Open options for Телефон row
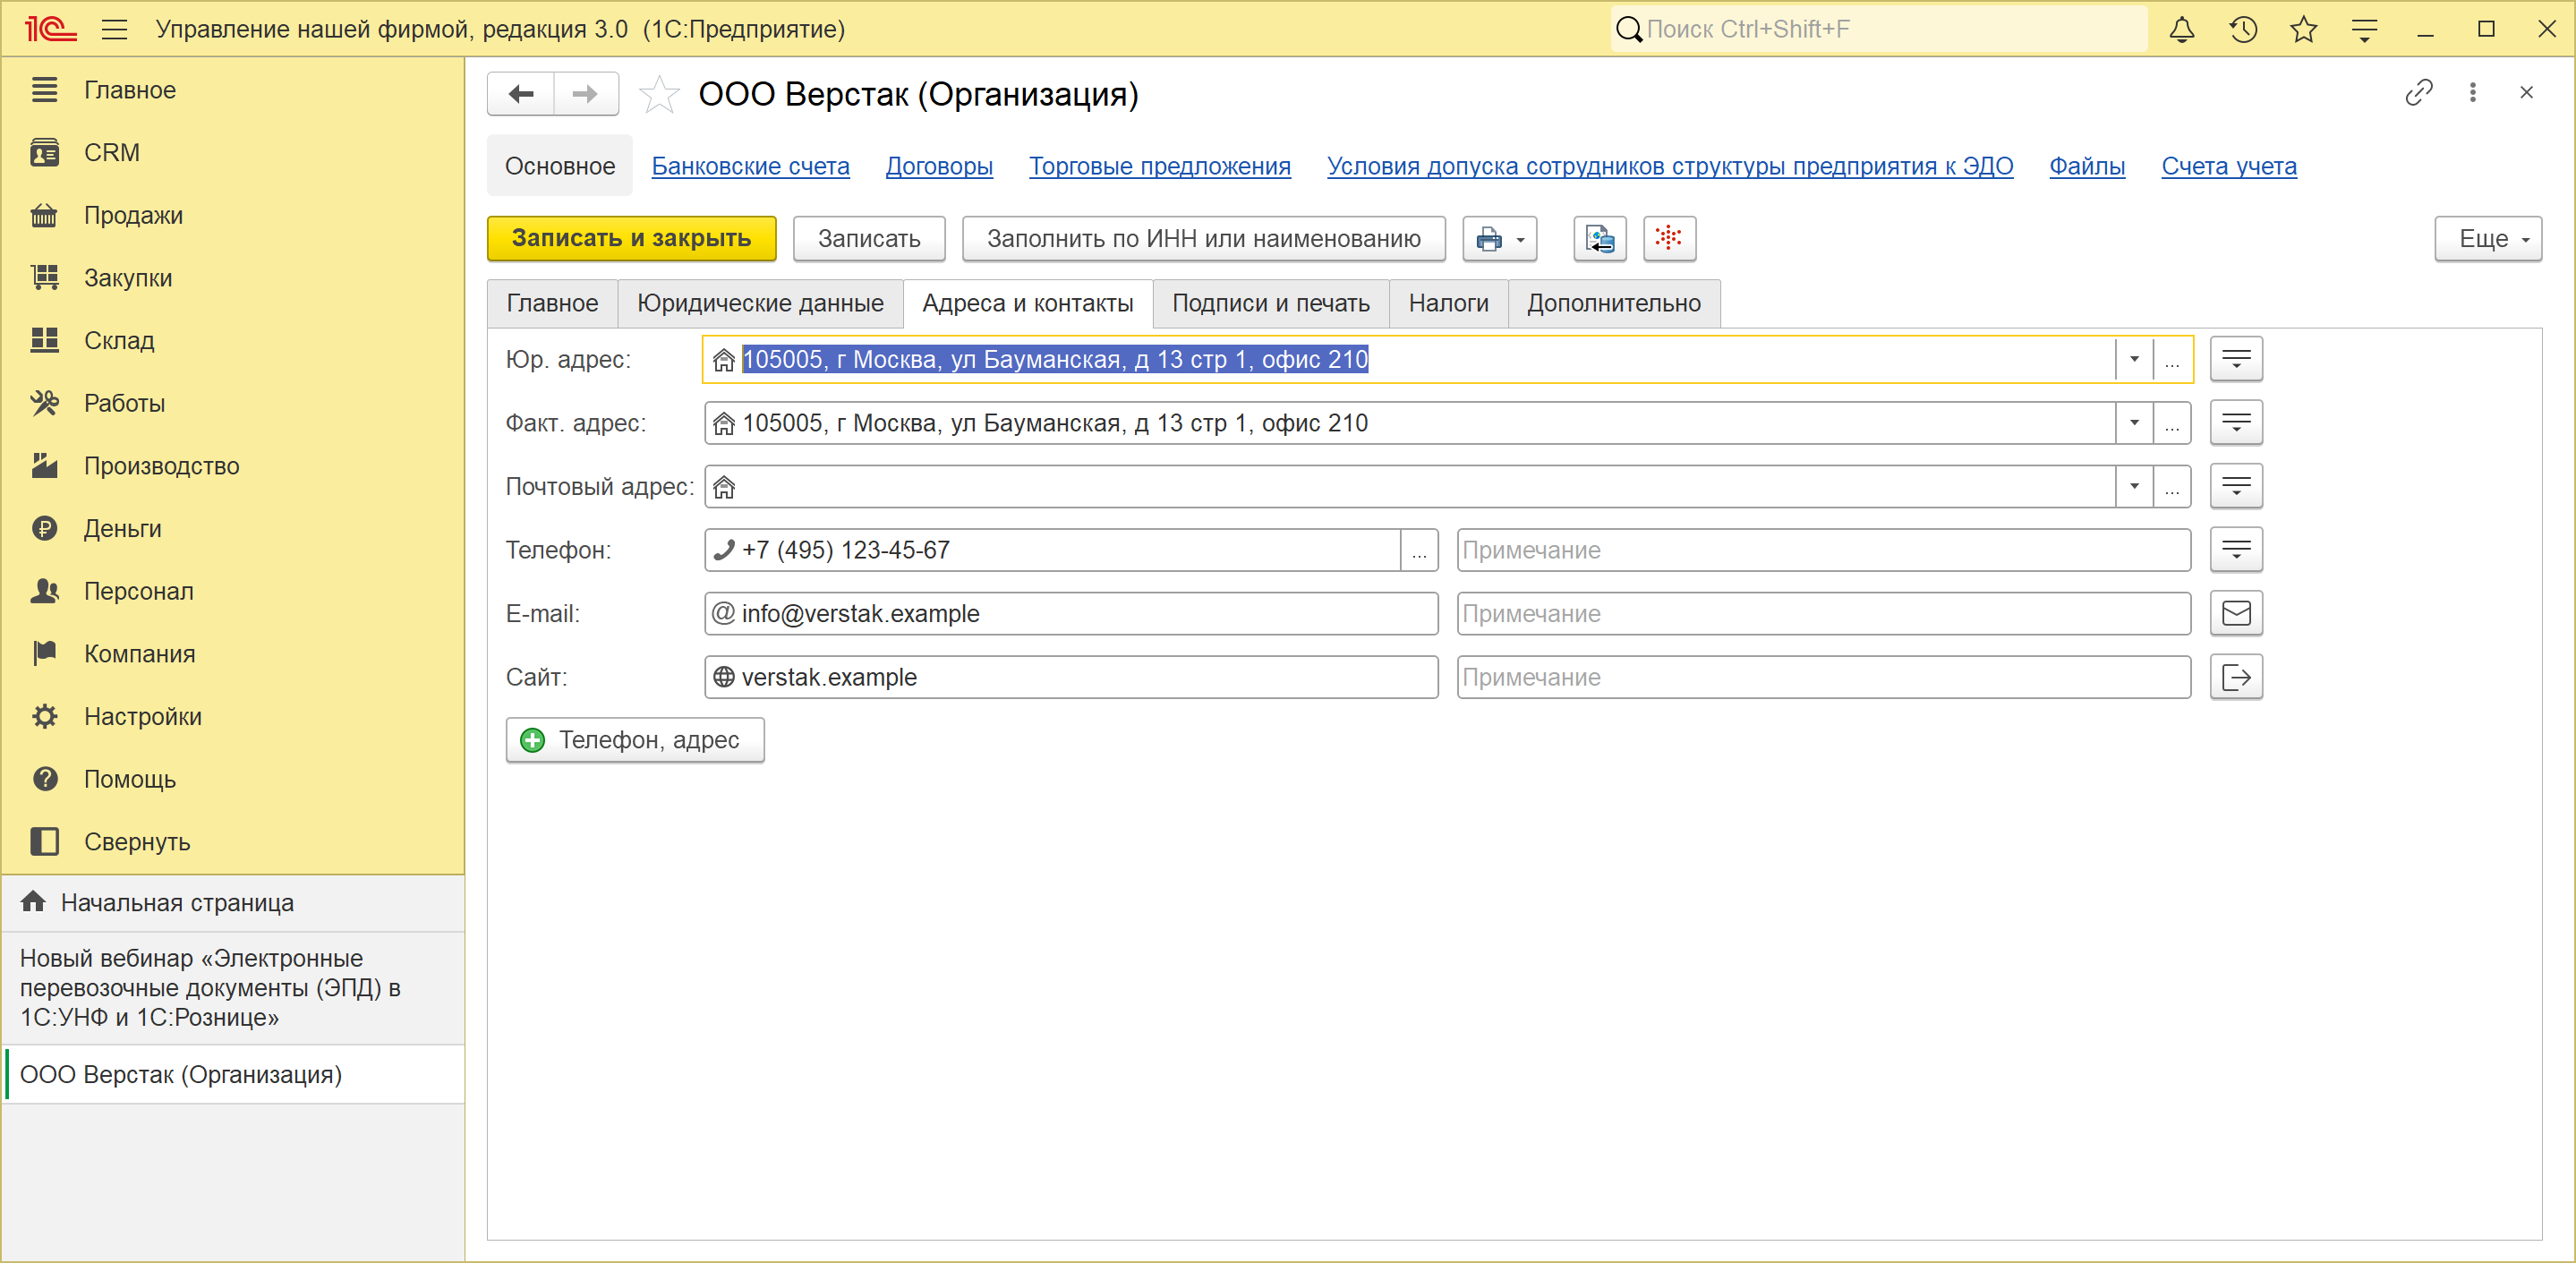This screenshot has height=1263, width=2576. pyautogui.click(x=2236, y=550)
